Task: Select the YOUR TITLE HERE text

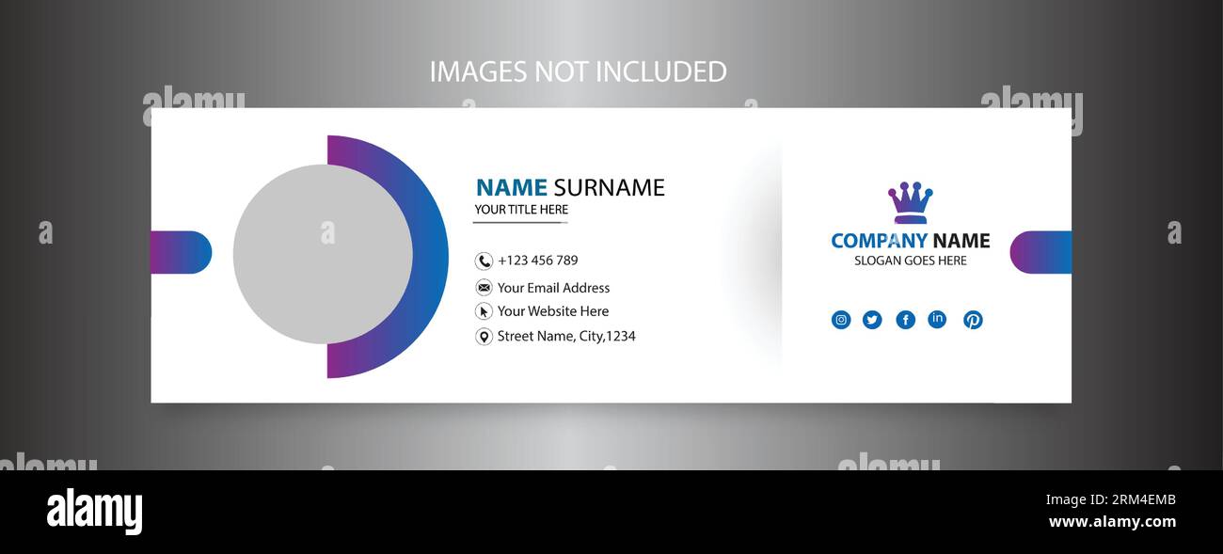Action: 521,210
